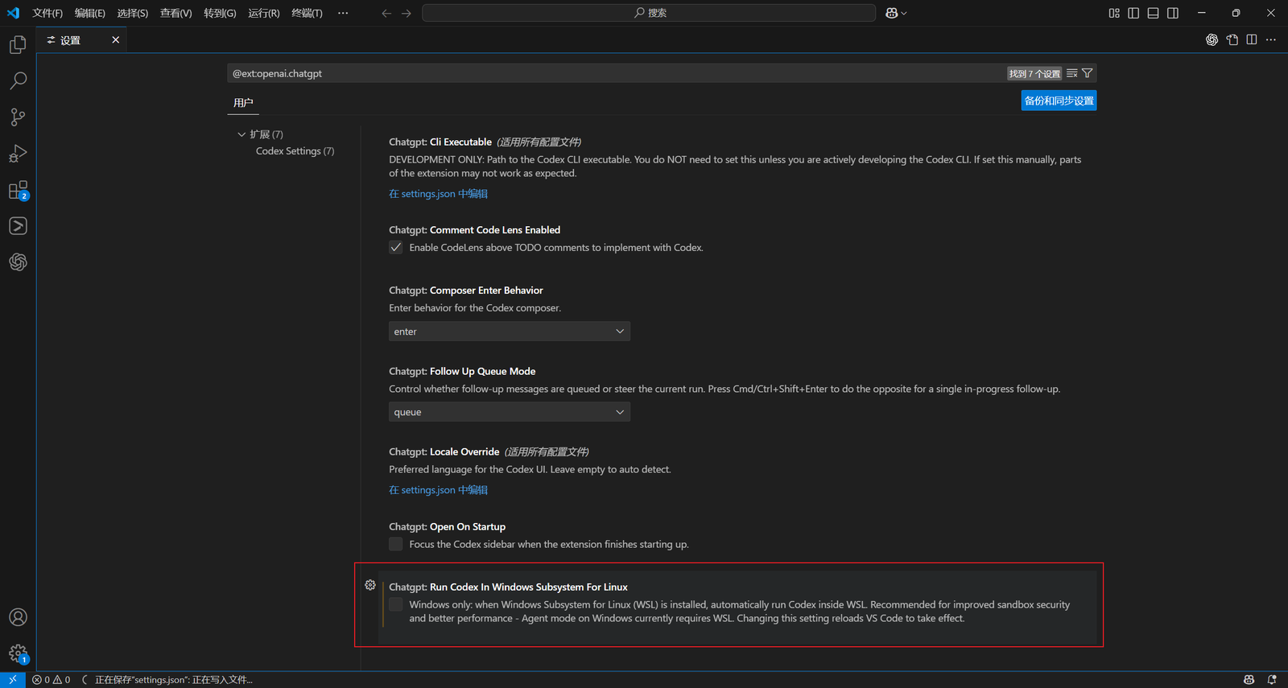Open the 终端(T) menu
The image size is (1288, 688).
tap(307, 13)
